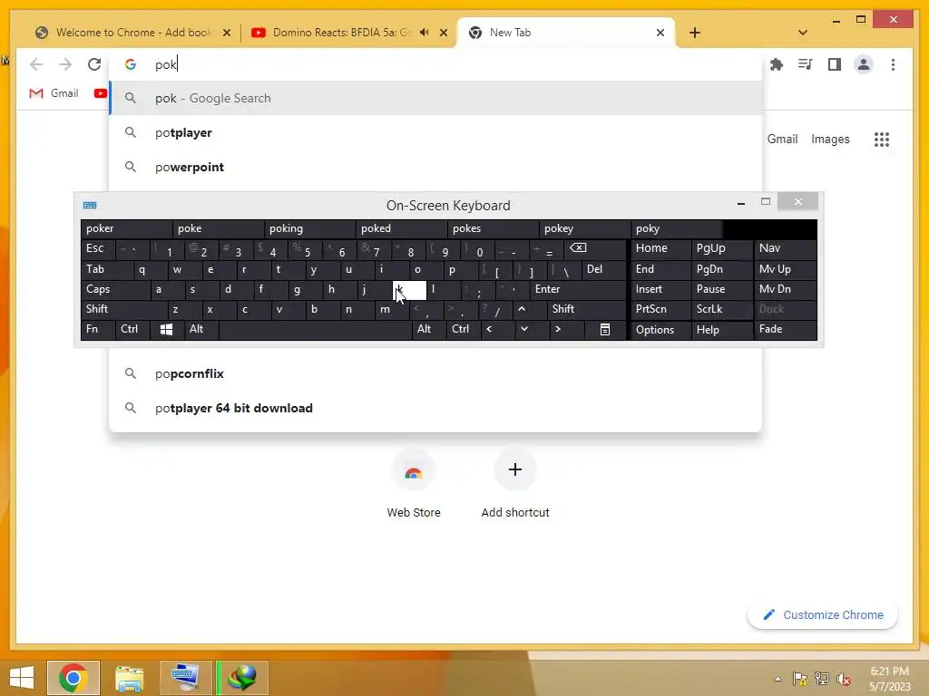
Task: Open the Web Store shortcut
Action: click(x=414, y=484)
